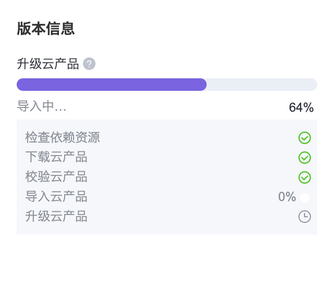Click the 版本信息 panel title

click(46, 29)
